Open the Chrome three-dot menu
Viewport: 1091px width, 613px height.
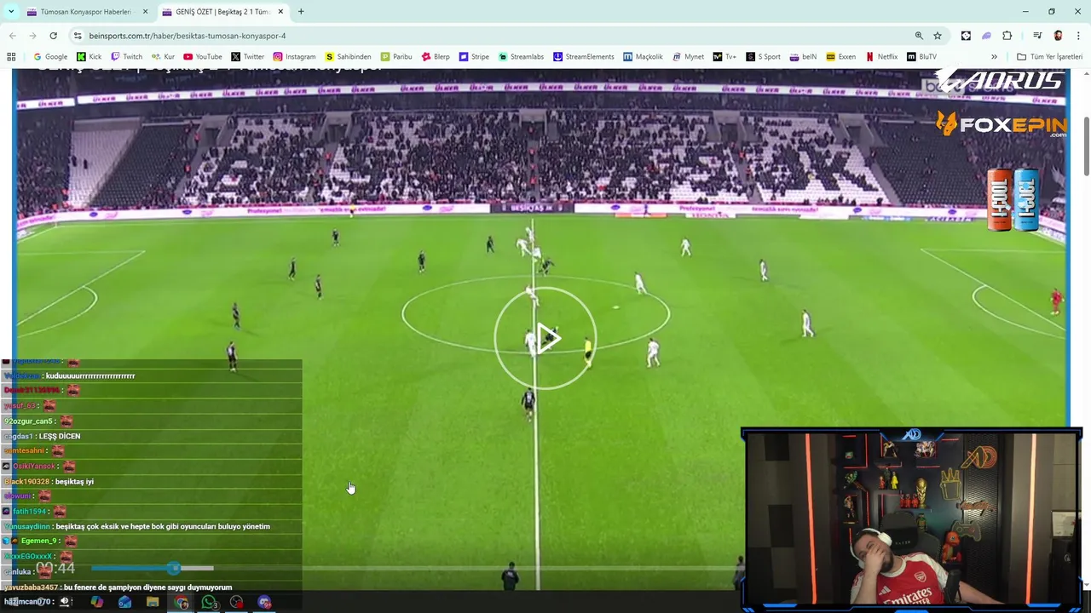[1077, 36]
